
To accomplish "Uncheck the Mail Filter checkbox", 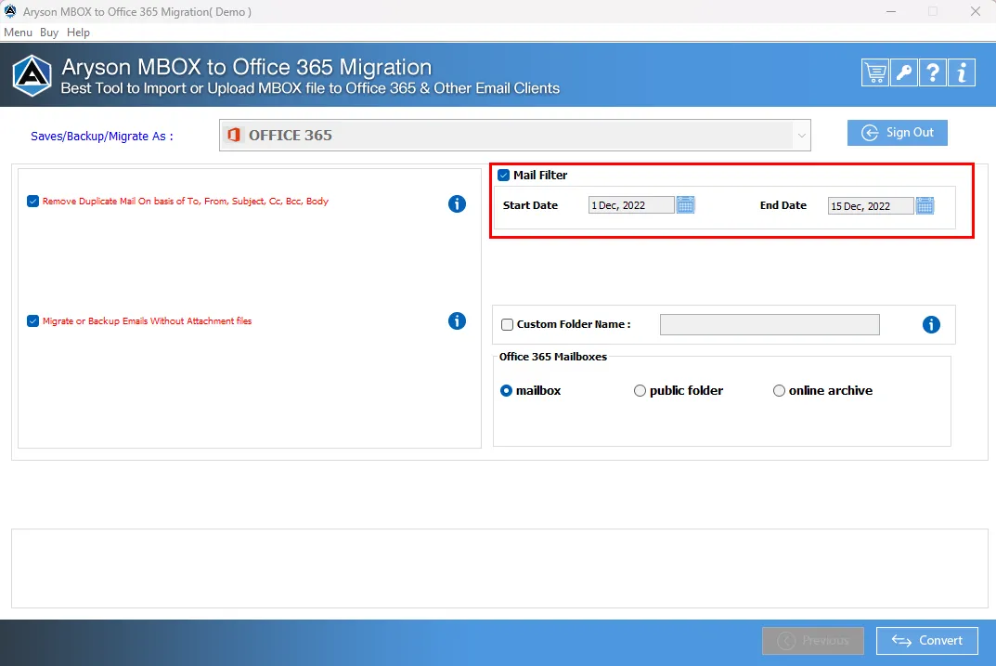I will point(504,175).
